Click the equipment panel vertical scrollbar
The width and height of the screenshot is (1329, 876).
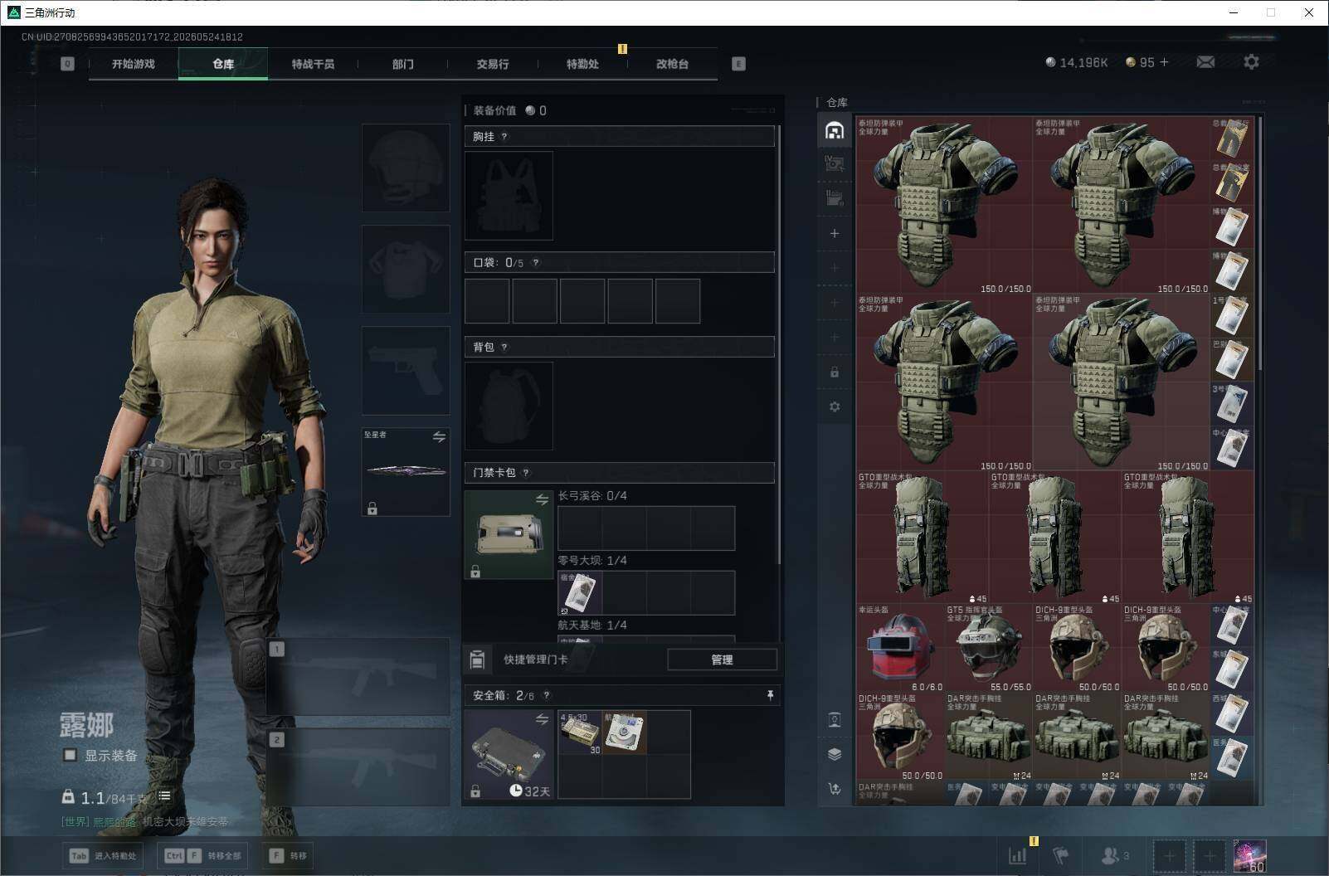click(x=778, y=344)
